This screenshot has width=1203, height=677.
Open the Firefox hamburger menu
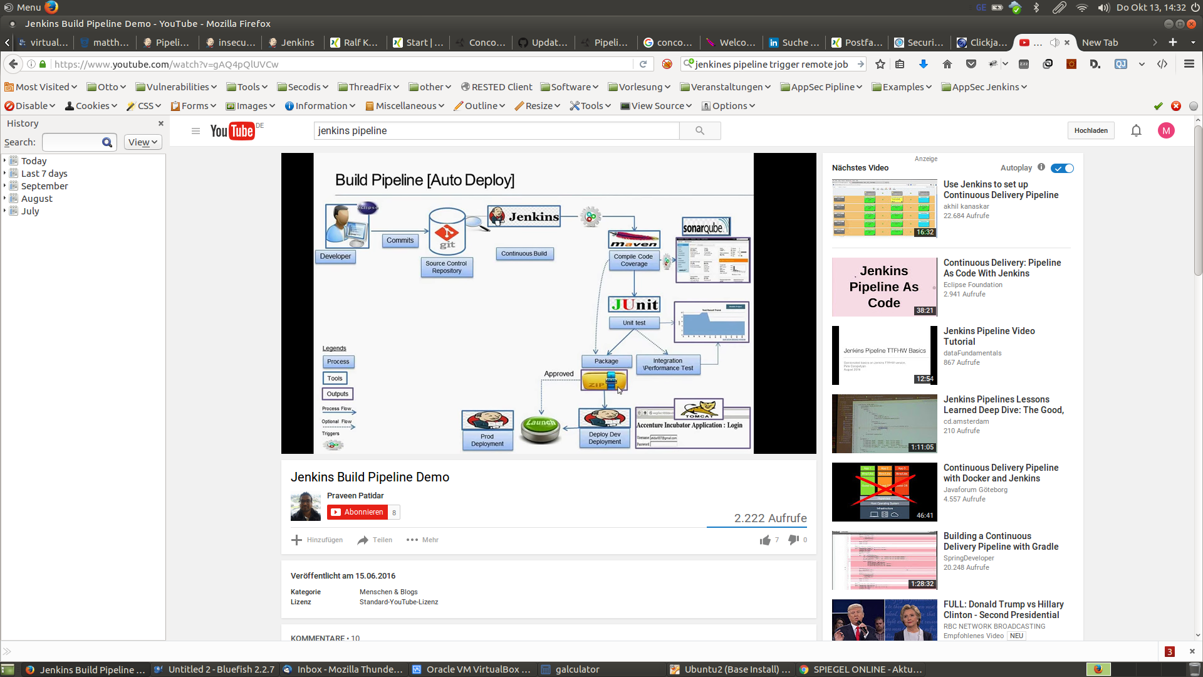(1189, 64)
